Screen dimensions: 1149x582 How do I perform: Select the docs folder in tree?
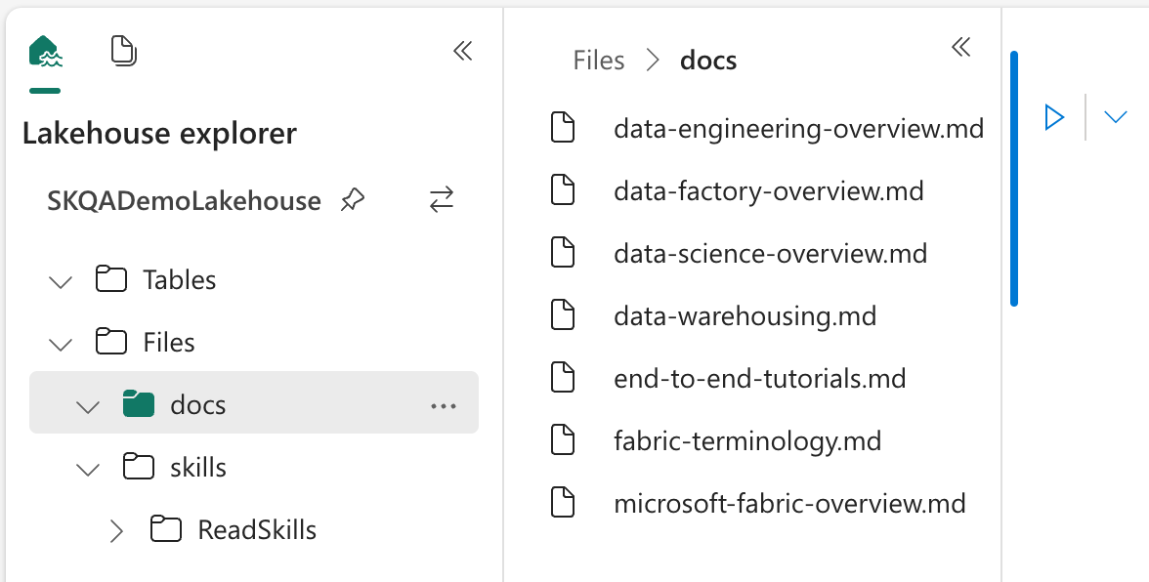[x=197, y=405]
